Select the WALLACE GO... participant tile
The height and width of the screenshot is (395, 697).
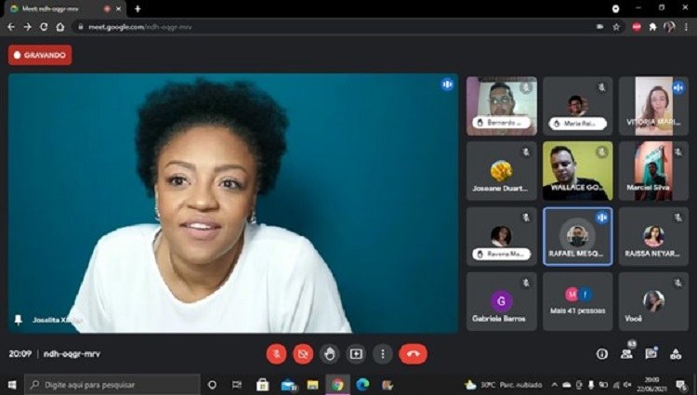[x=577, y=171]
